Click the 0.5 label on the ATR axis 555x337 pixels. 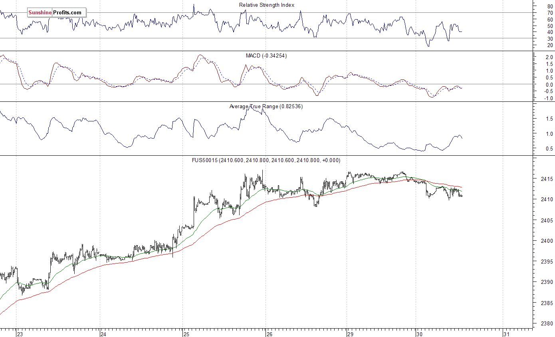point(549,149)
